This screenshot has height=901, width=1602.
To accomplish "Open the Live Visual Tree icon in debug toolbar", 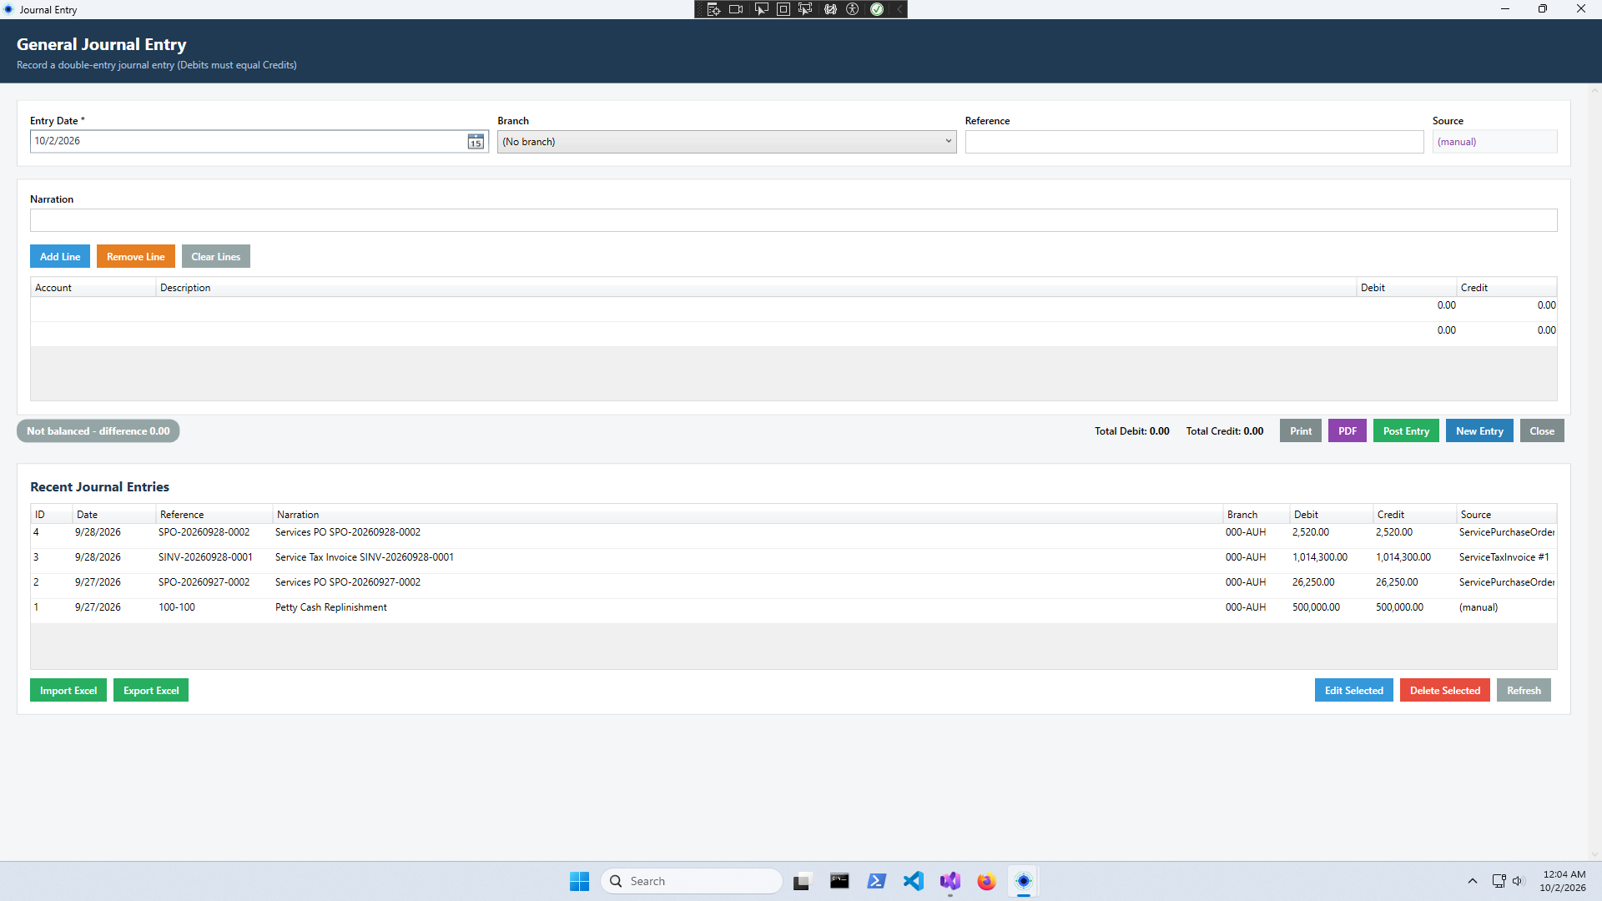I will (x=713, y=9).
